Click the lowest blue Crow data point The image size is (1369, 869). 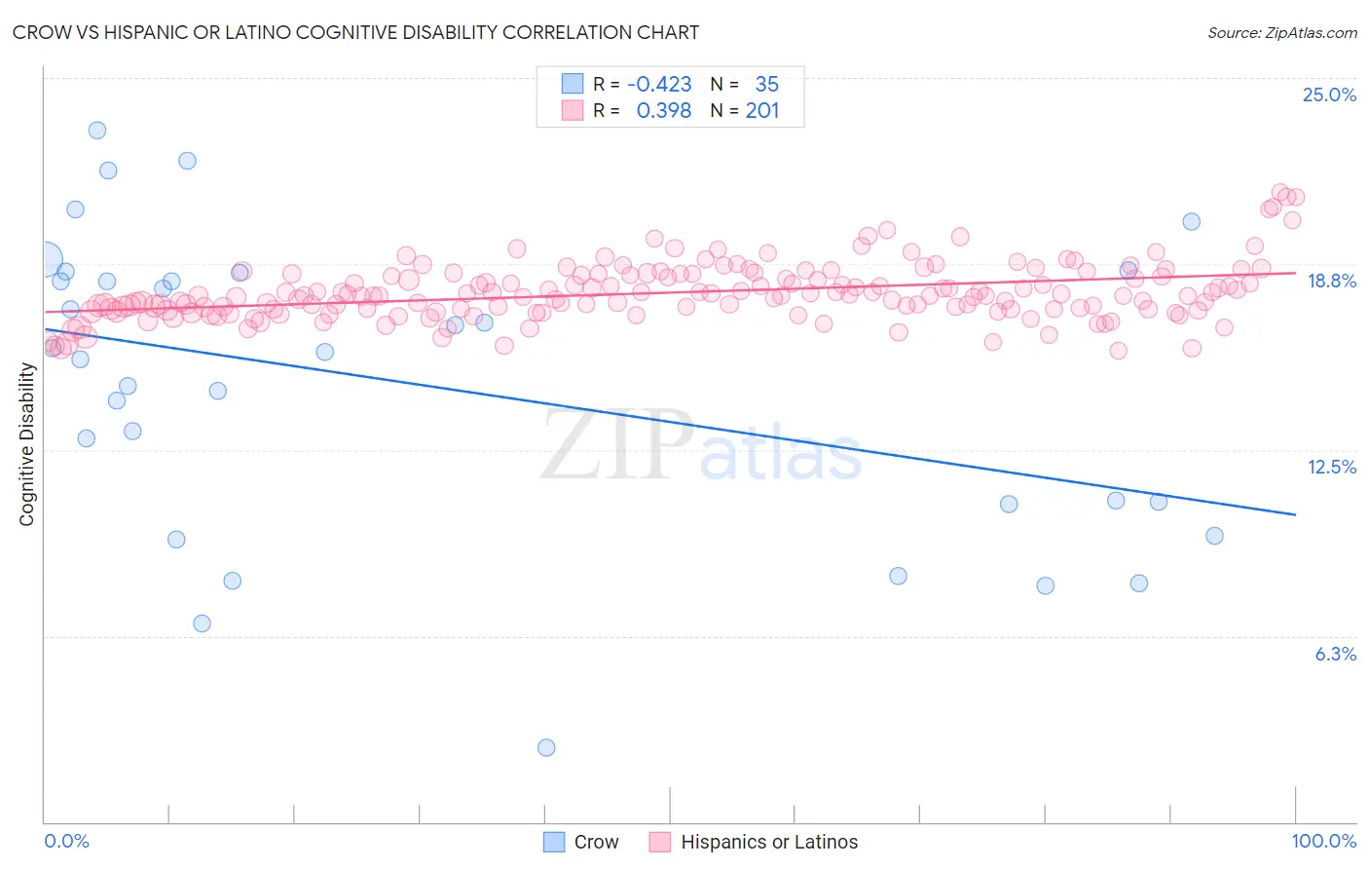[546, 747]
